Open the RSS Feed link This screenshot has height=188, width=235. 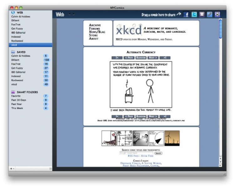click(x=133, y=156)
